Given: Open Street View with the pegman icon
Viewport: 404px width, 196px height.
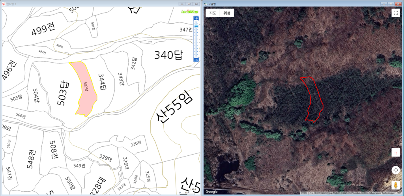Looking at the screenshot, I should (395, 185).
